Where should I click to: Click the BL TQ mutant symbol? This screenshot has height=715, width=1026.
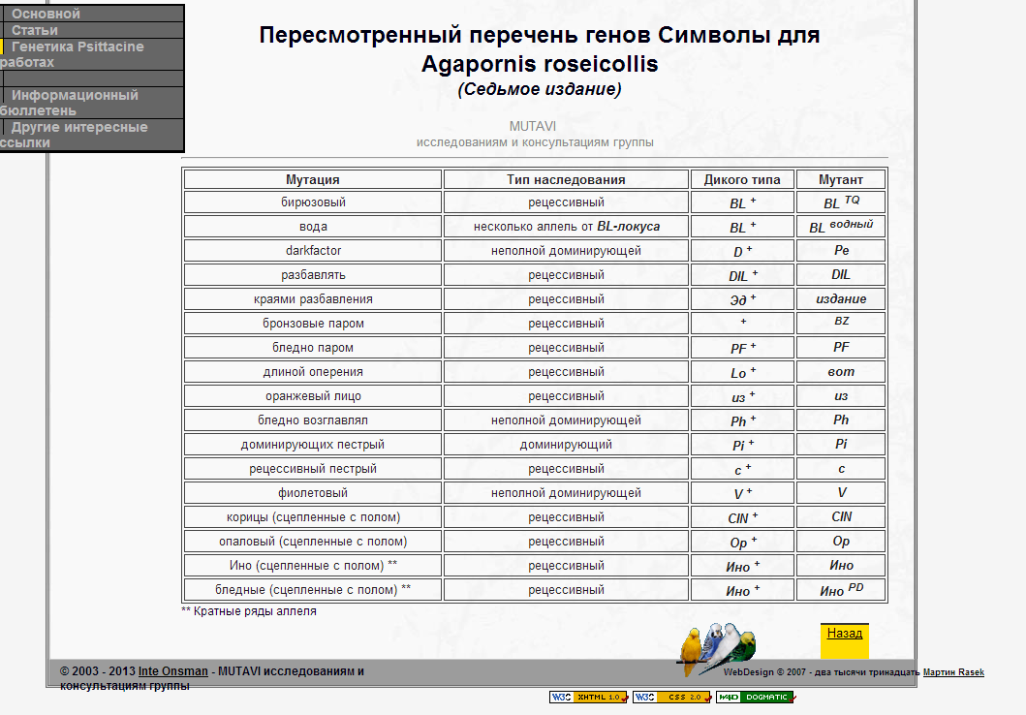point(841,202)
